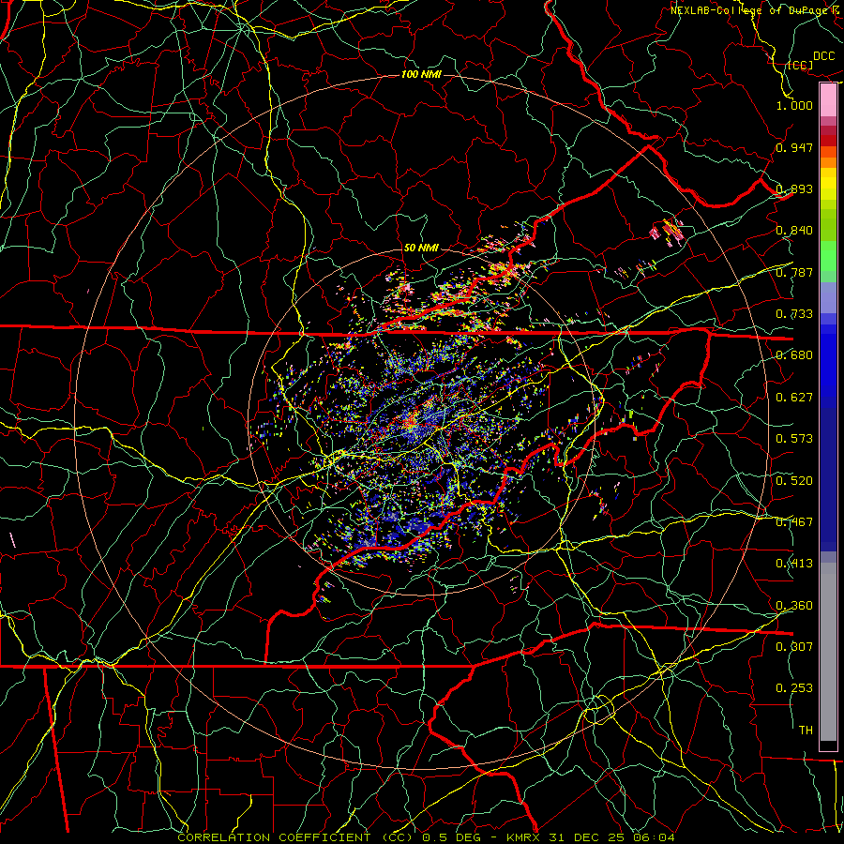844x844 pixels.
Task: Select the 0.573 legend value
Action: [794, 439]
